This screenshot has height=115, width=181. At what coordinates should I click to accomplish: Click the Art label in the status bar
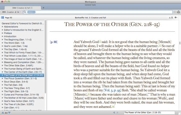(6, 113)
